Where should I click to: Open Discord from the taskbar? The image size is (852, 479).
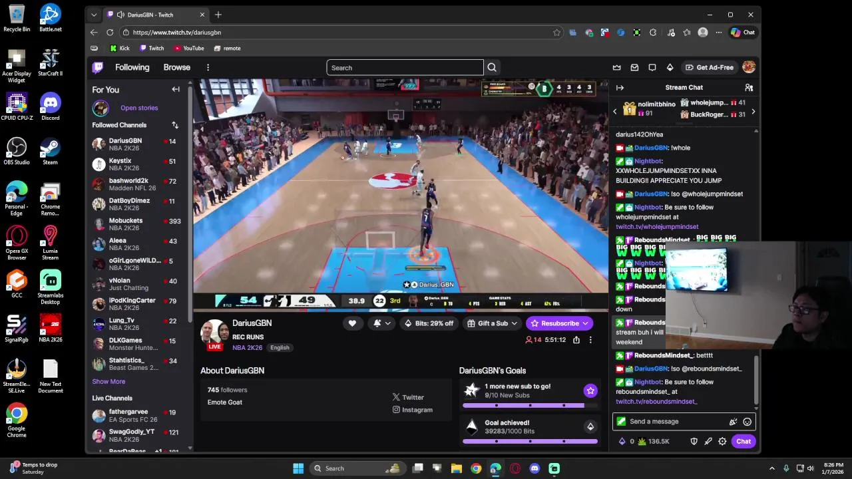[534, 468]
